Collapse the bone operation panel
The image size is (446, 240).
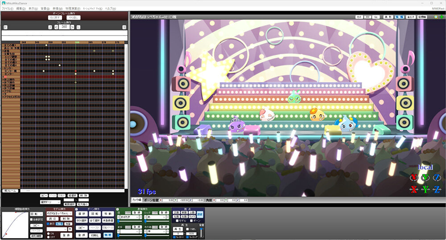(77, 209)
